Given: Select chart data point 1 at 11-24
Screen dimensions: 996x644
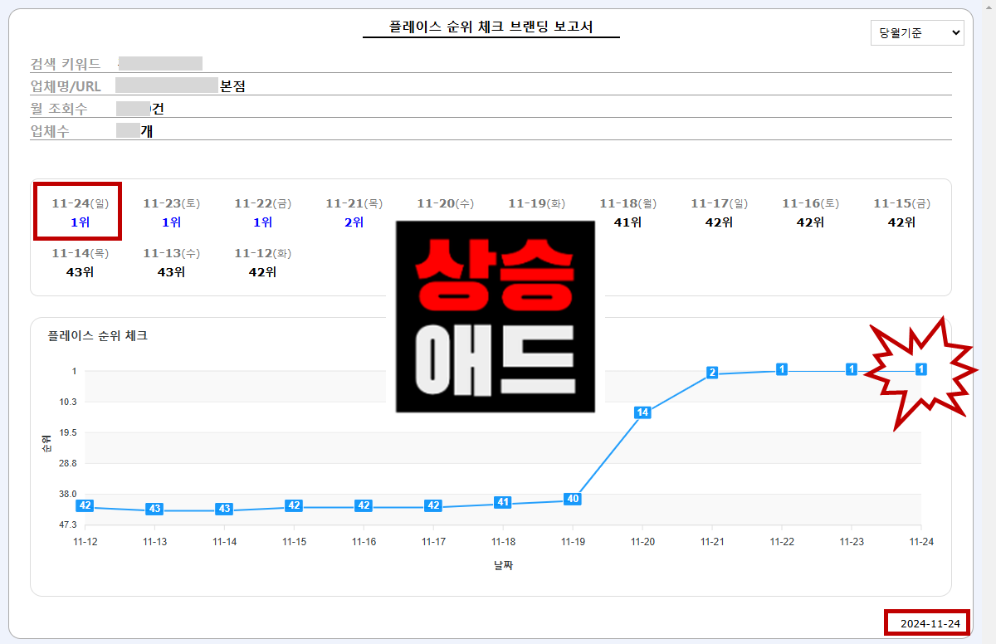Looking at the screenshot, I should point(921,369).
